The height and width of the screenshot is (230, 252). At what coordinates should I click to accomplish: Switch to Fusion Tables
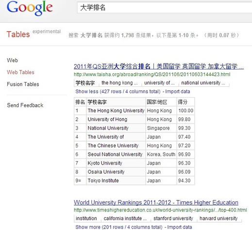click(23, 84)
